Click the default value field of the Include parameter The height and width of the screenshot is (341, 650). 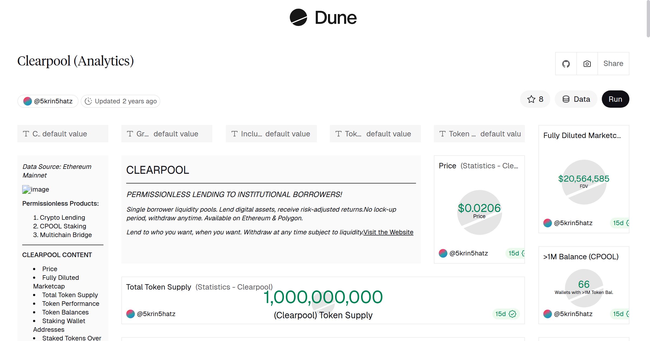click(288, 134)
